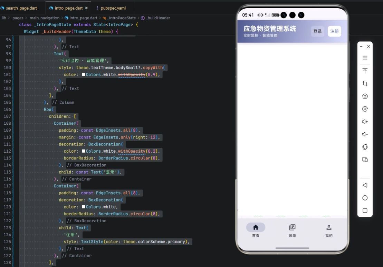This screenshot has height=267, width=383.
Task: Click the pin-to-top arrow icon in emulator toolbar
Action: [x=365, y=71]
